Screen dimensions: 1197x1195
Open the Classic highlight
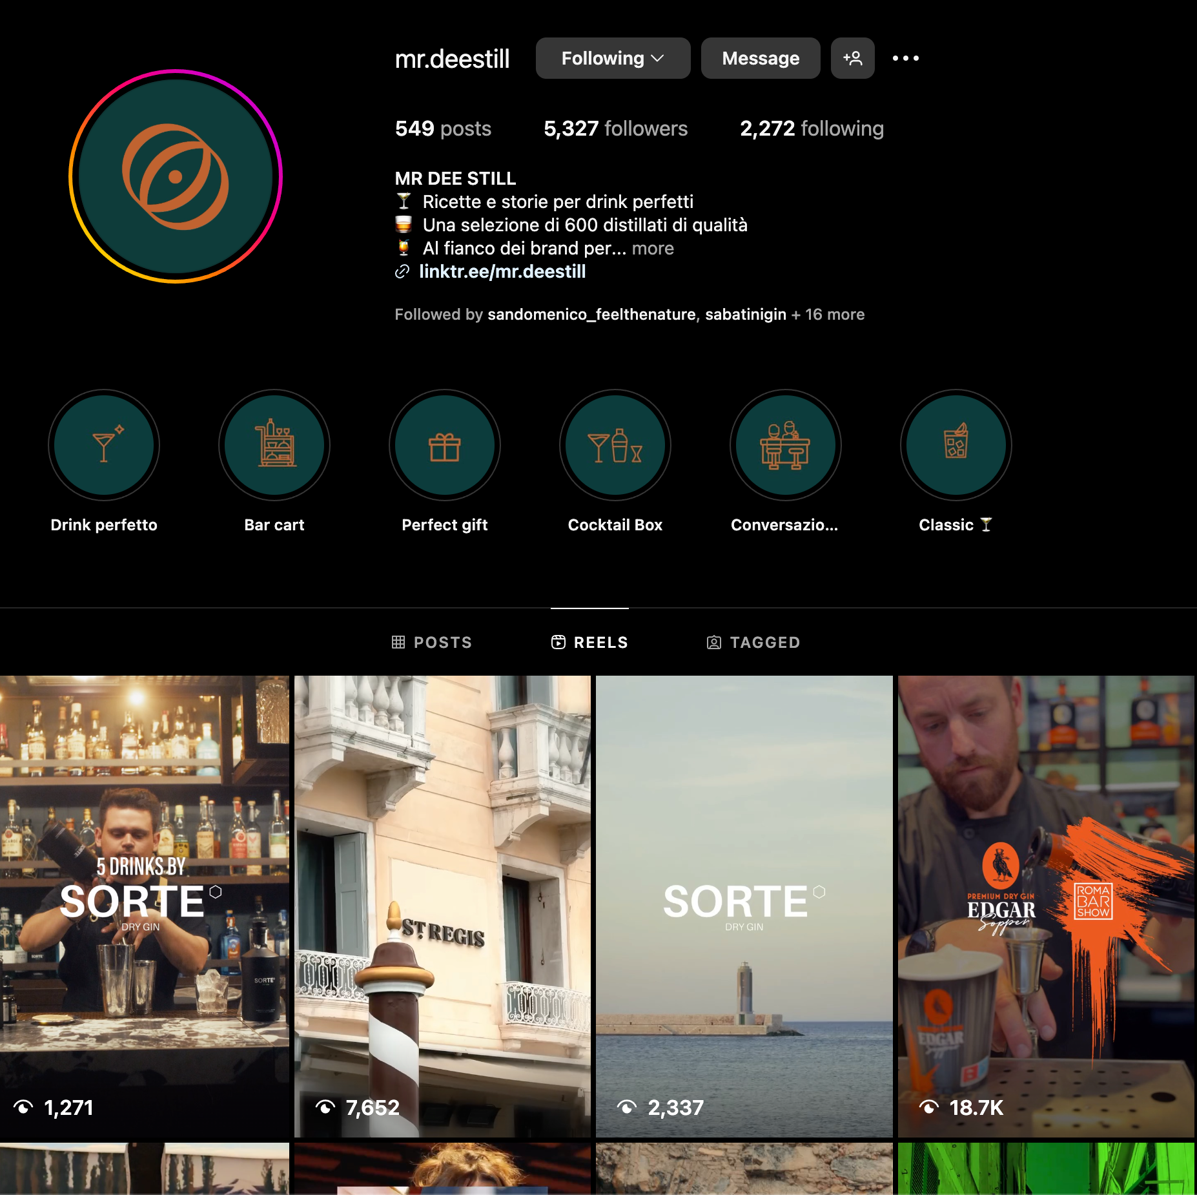(956, 445)
